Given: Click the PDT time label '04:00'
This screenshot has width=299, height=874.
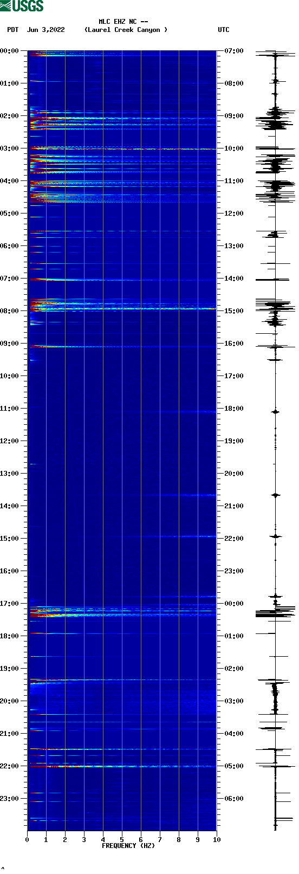Looking at the screenshot, I should click(9, 181).
